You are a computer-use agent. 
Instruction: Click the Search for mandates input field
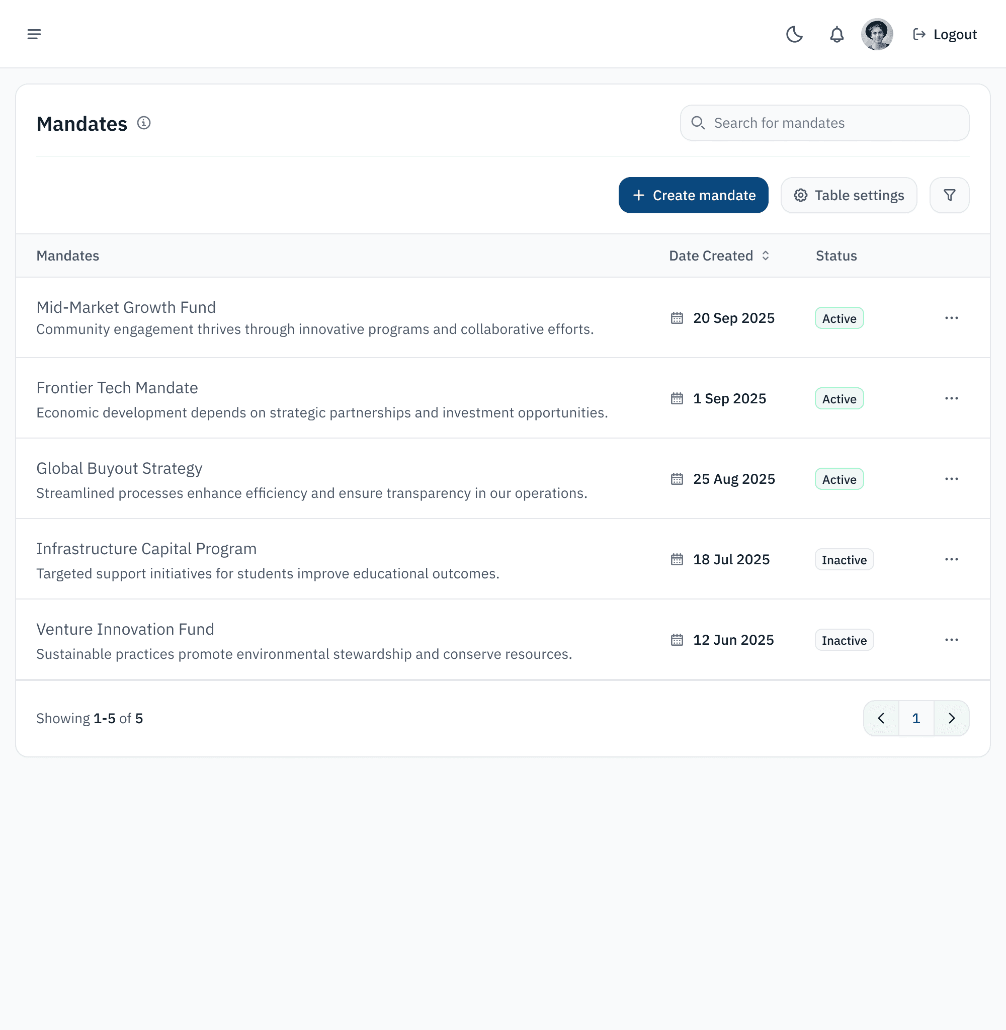pos(824,123)
